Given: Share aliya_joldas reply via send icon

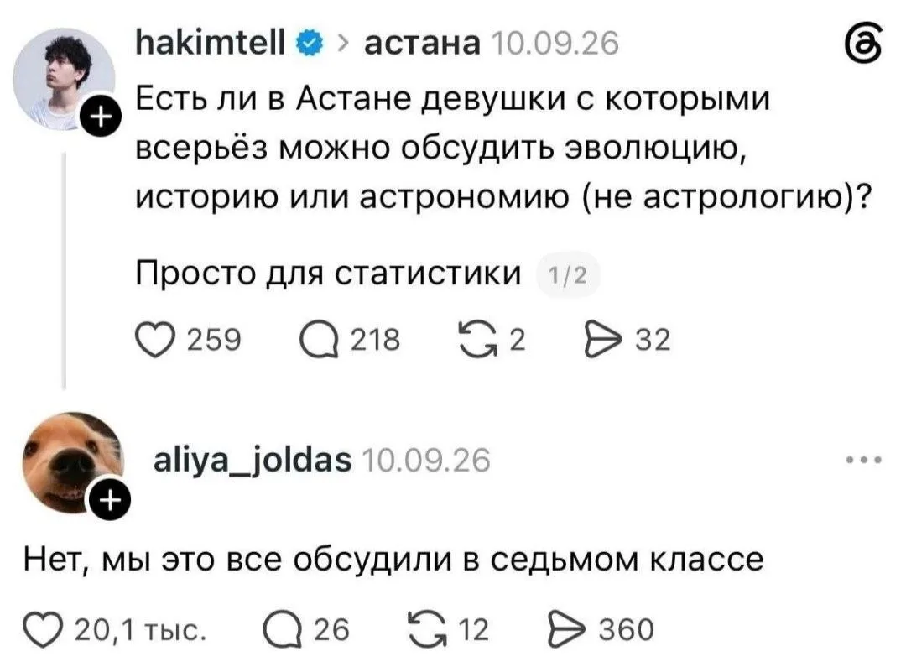Looking at the screenshot, I should pos(567,629).
